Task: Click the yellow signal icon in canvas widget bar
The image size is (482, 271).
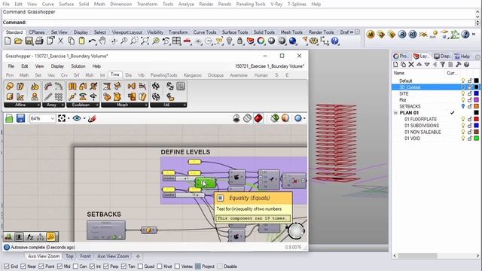Action: tap(50, 236)
